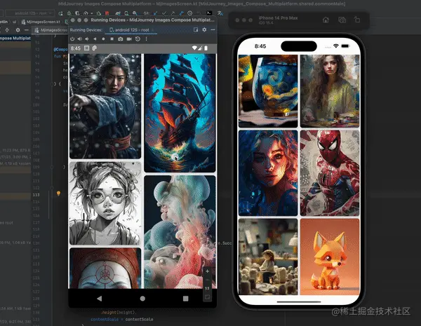Close the android 12S - root device tab

pos(153,30)
